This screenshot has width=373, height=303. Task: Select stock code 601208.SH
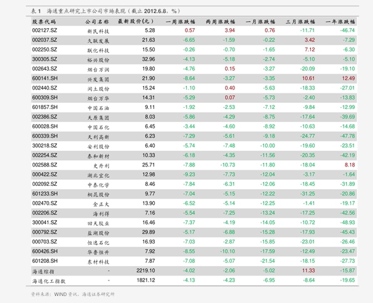click(x=45, y=261)
